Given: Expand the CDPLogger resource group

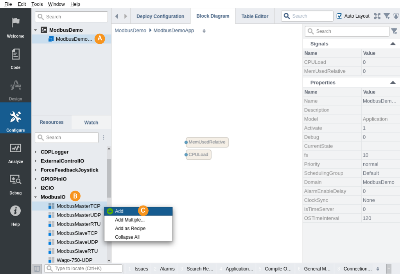Looking at the screenshot, I should [36, 152].
